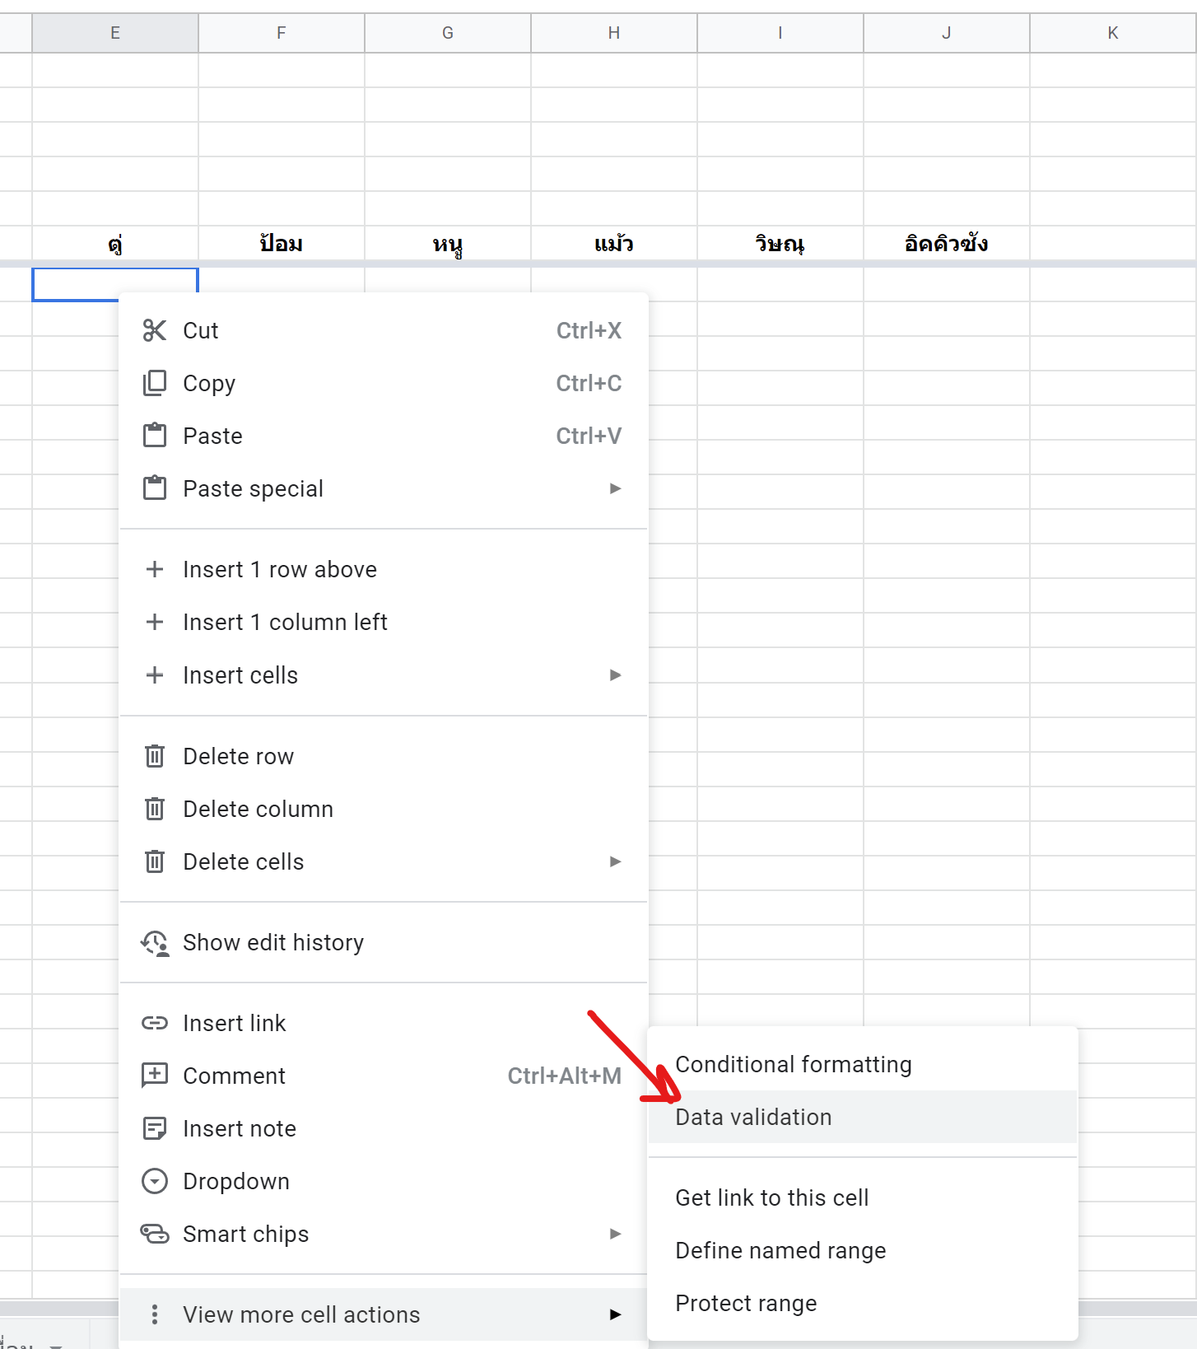Click trash icon beside Delete column

(x=155, y=809)
